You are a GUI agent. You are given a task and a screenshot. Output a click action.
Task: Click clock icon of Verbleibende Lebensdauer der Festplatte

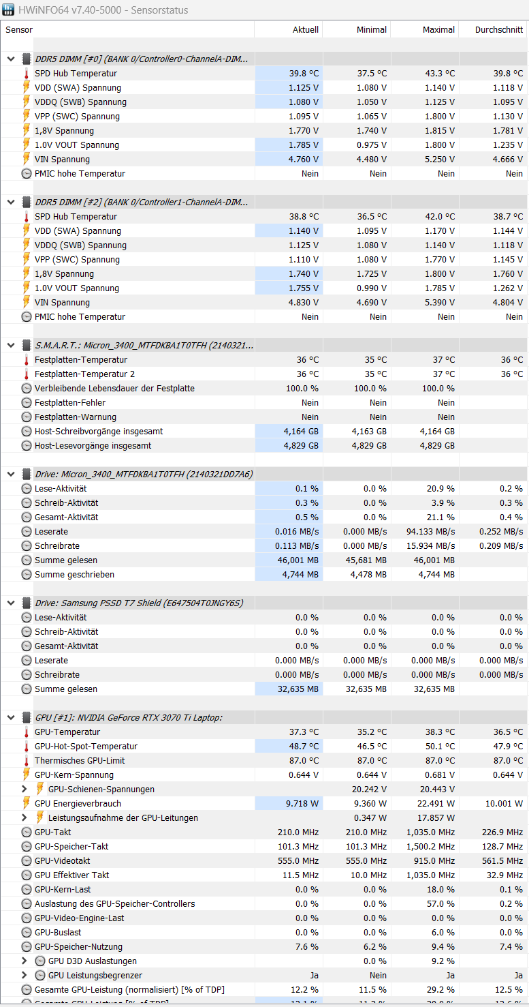[x=27, y=389]
